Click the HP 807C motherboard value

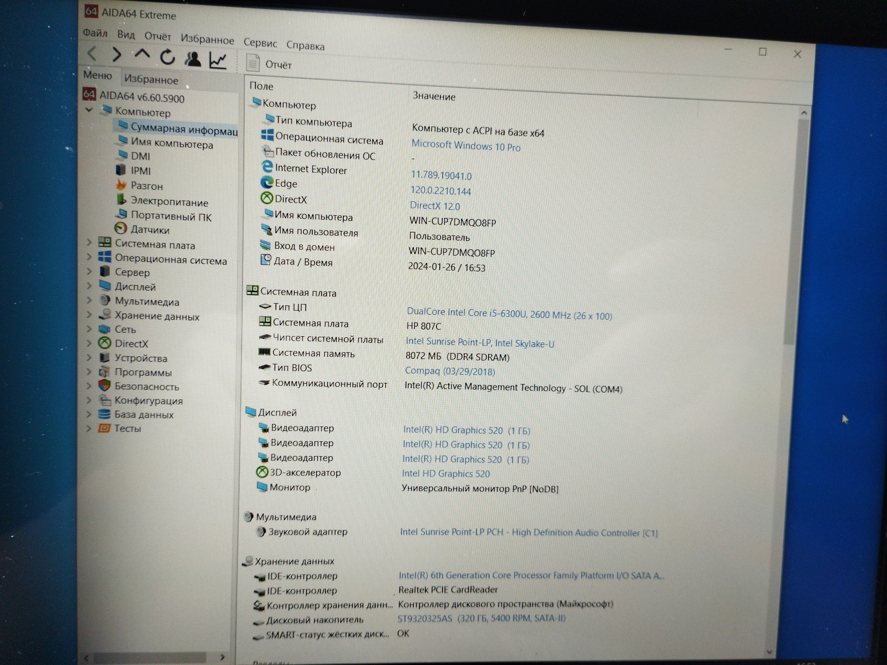click(x=424, y=326)
